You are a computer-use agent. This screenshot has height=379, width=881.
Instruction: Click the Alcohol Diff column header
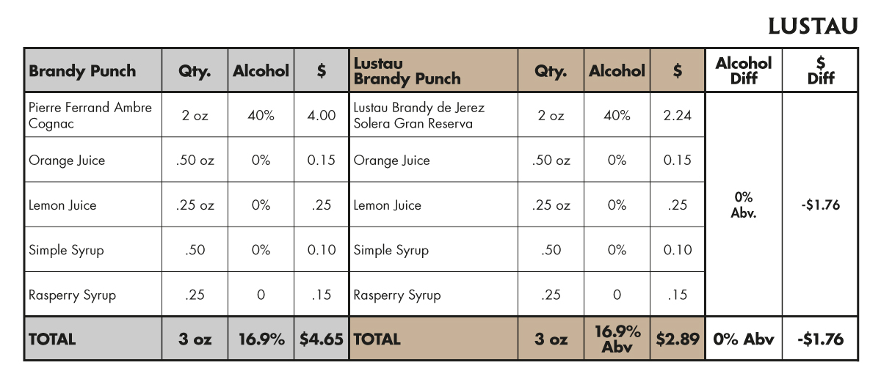(743, 70)
